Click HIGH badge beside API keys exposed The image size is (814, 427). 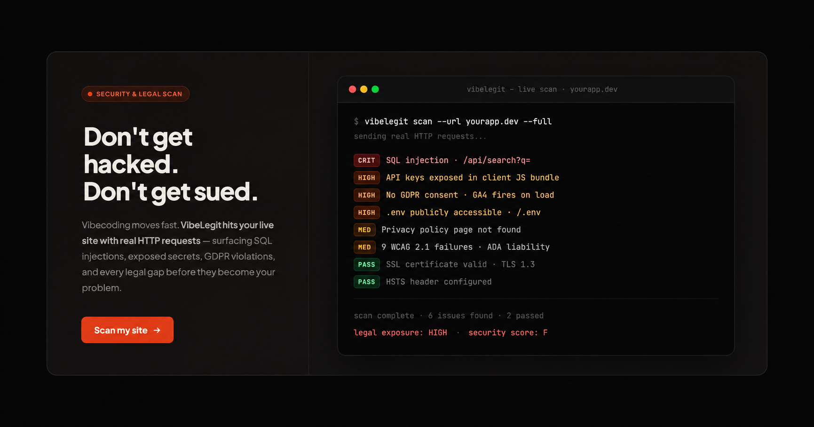366,178
